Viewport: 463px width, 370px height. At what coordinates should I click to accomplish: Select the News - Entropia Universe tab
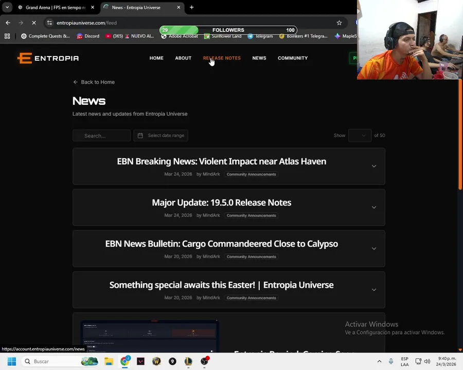pyautogui.click(x=143, y=7)
